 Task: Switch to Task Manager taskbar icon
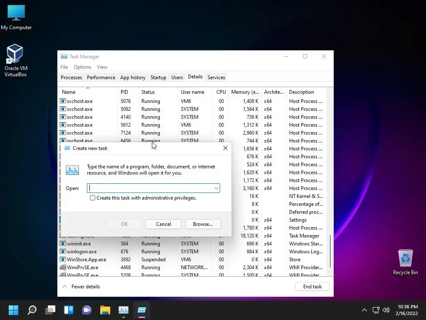pos(123,310)
